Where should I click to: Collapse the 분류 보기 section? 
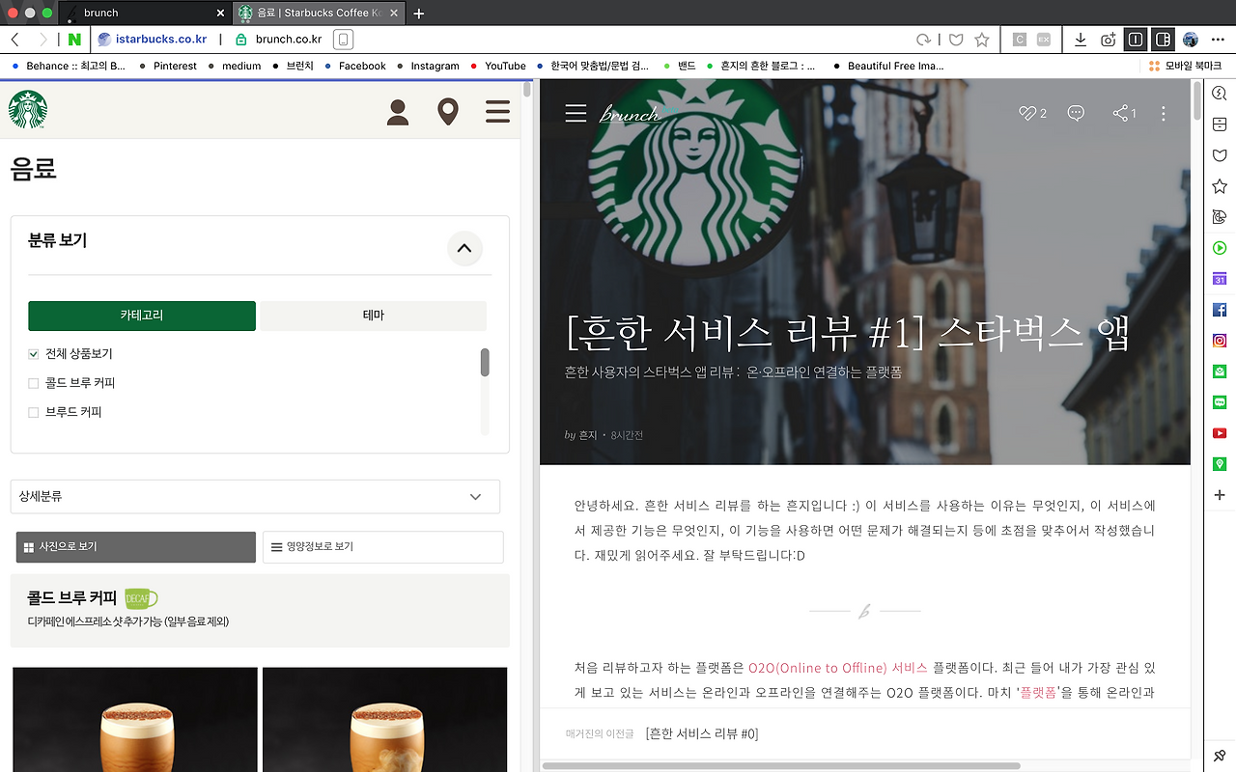464,249
